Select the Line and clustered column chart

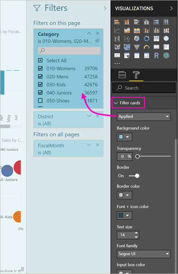click(x=156, y=30)
